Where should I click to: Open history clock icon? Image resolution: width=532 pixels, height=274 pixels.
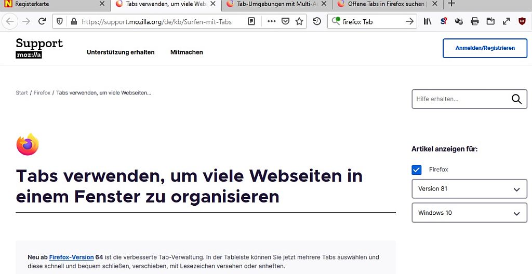[x=316, y=21]
